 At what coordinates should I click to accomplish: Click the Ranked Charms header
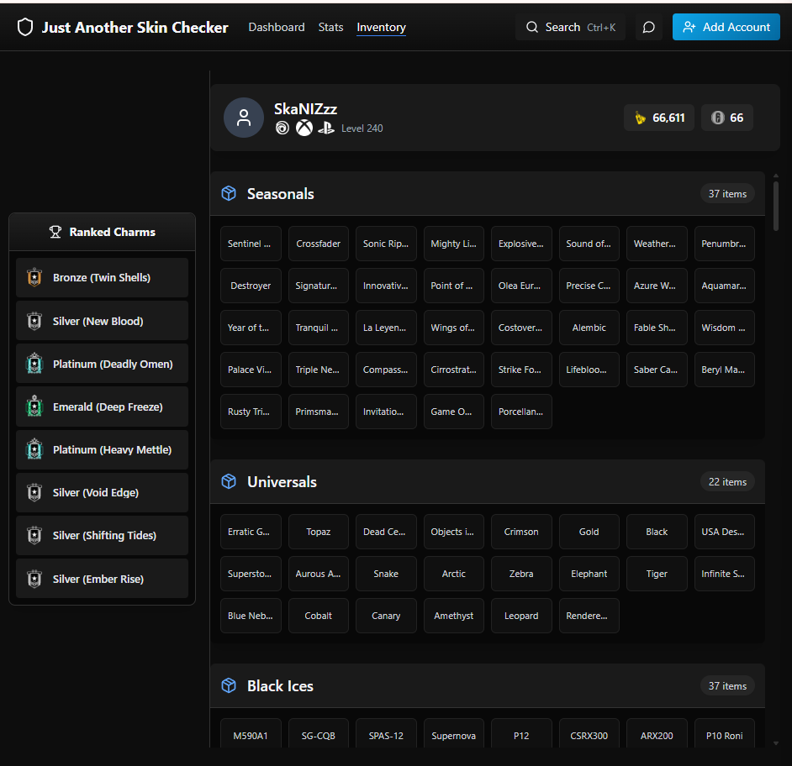tap(102, 232)
